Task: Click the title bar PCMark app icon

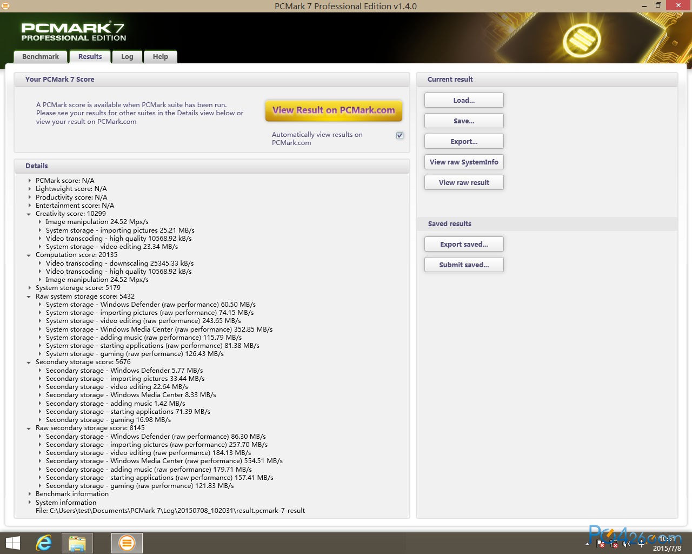Action: point(5,6)
